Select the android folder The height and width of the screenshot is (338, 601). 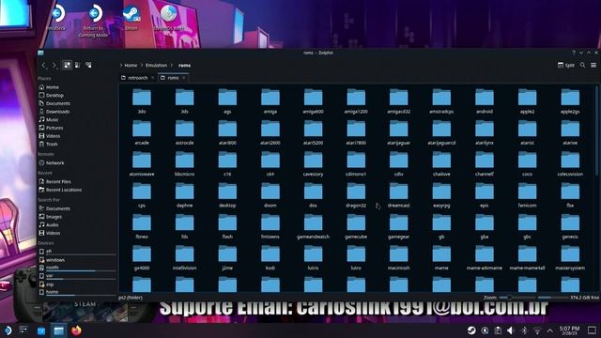pyautogui.click(x=485, y=101)
